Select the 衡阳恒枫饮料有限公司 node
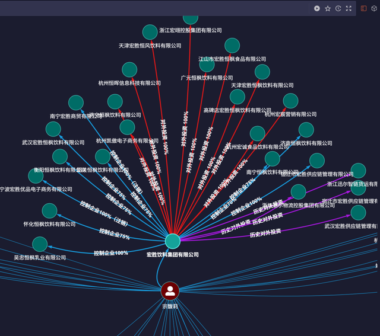The height and width of the screenshot is (336, 380). click(60, 156)
